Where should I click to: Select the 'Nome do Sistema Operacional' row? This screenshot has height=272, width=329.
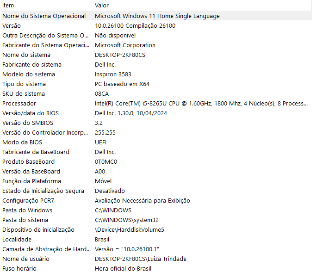(x=156, y=16)
